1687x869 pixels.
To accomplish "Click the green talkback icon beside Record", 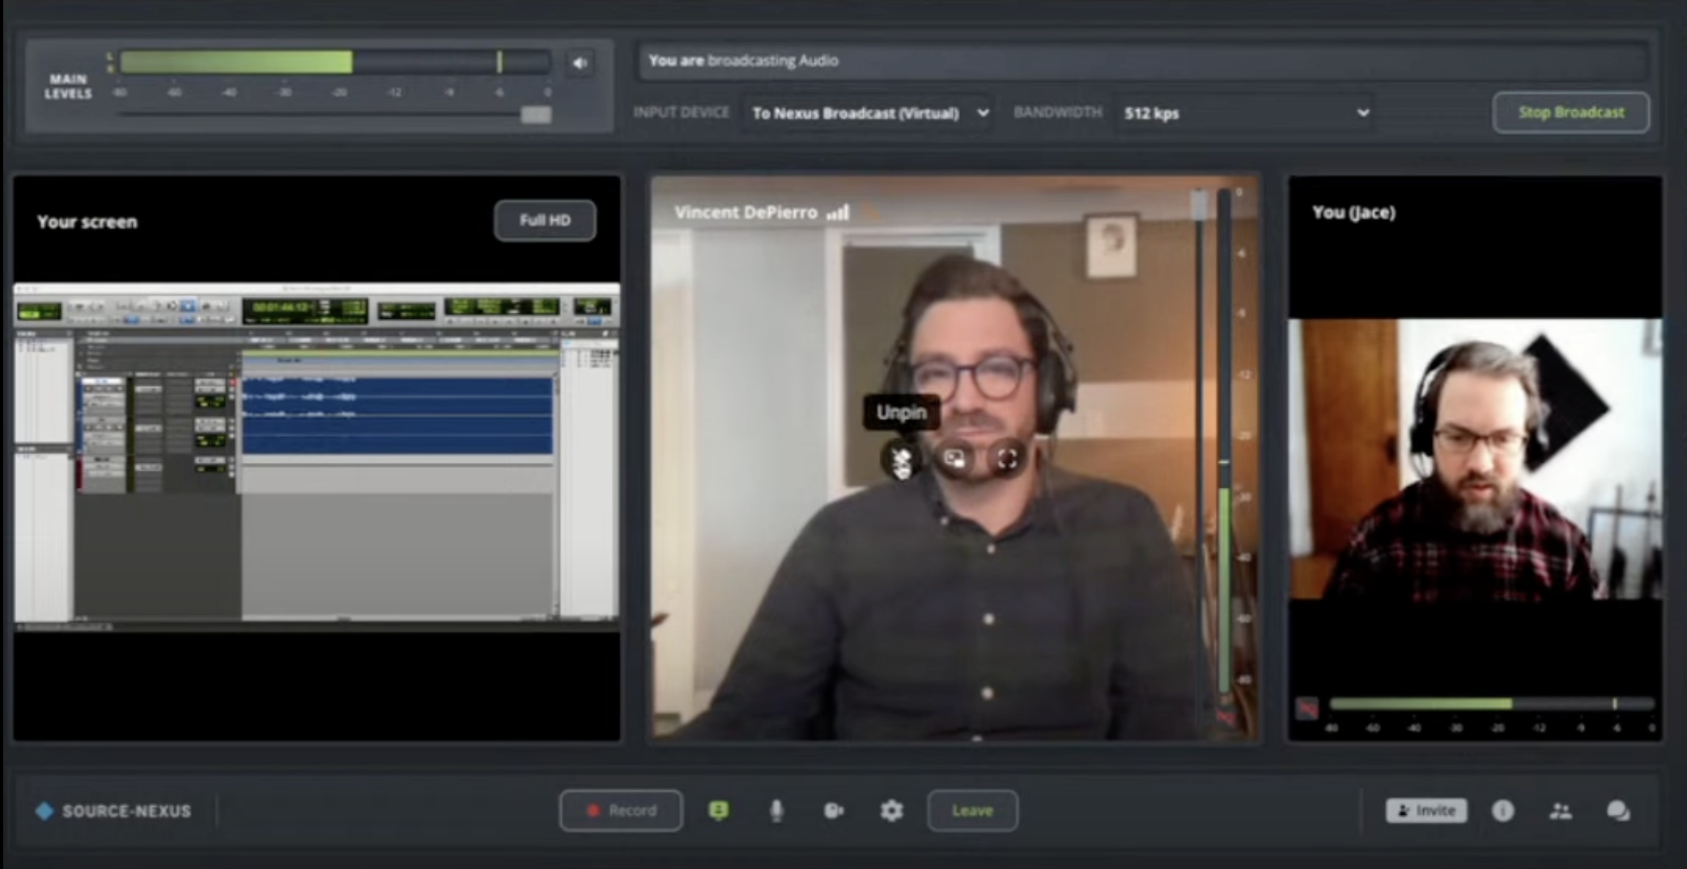I will 718,811.
